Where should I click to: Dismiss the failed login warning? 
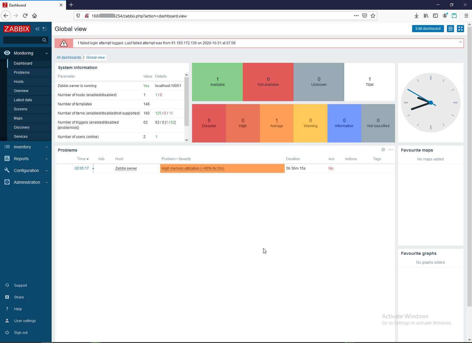pyautogui.click(x=460, y=42)
